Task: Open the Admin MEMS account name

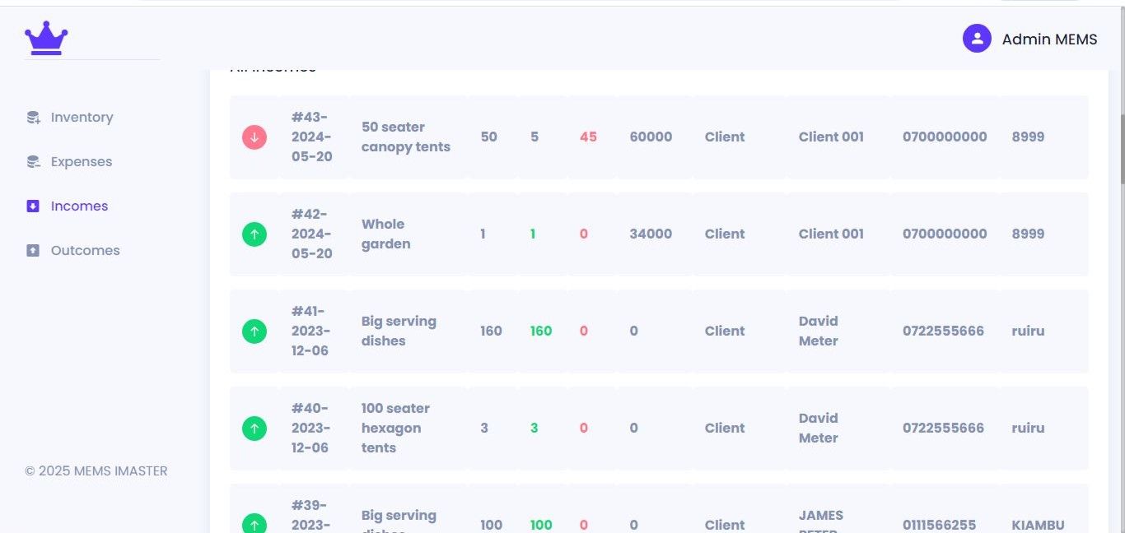Action: [1049, 39]
